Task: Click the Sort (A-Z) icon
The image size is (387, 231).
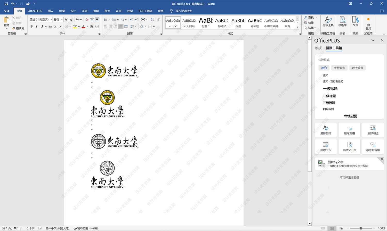Action: tap(152, 19)
